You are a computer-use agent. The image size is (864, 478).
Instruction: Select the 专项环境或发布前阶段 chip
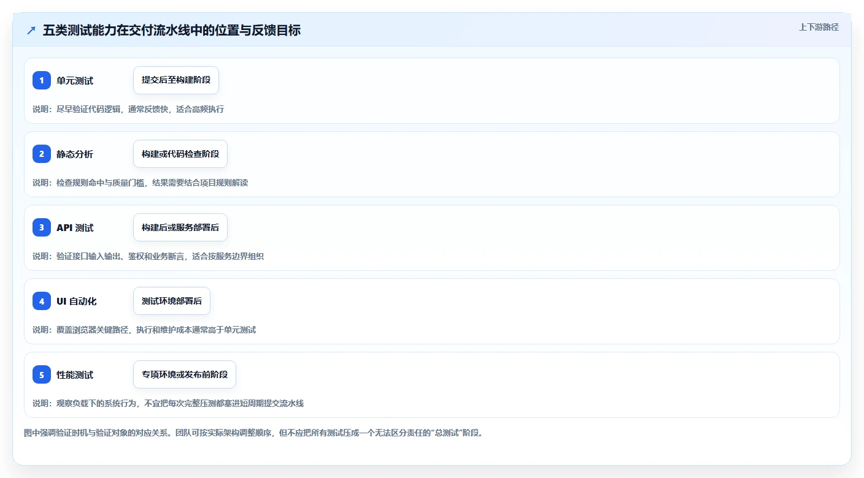point(185,374)
